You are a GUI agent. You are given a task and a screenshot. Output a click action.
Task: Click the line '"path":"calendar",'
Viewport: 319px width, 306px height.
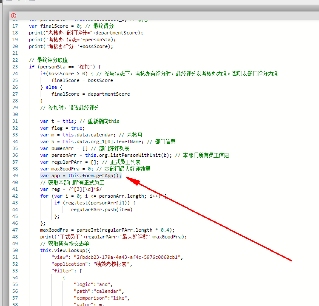[99, 291]
